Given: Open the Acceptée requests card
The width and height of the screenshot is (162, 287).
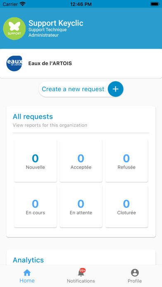Looking at the screenshot, I should pos(81,161).
